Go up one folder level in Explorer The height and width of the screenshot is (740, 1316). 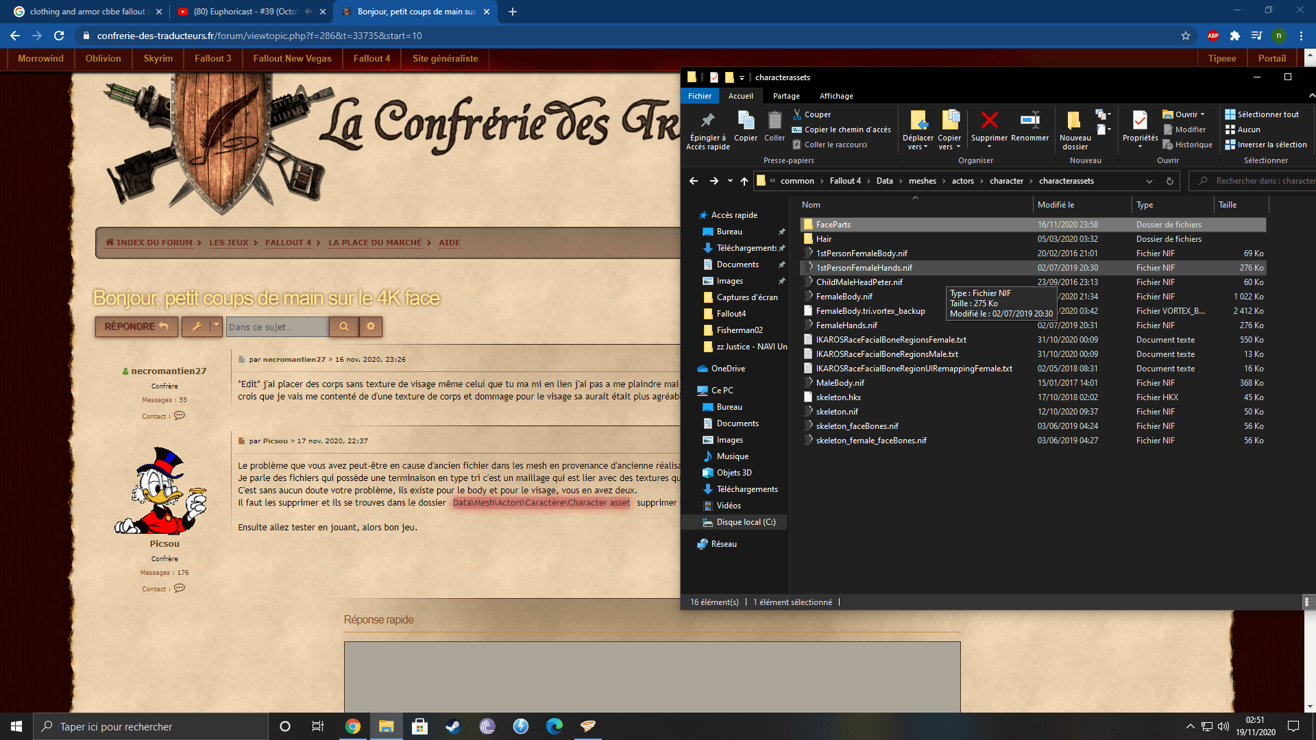click(744, 181)
